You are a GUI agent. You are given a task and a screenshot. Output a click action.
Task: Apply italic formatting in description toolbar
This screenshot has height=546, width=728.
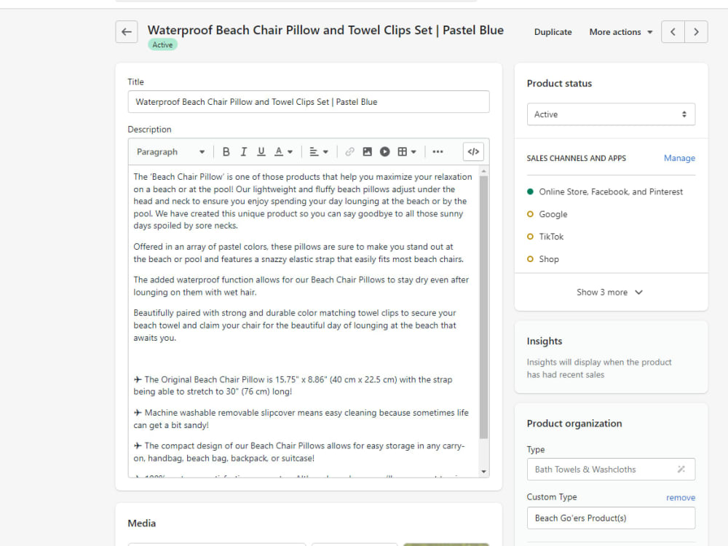244,152
